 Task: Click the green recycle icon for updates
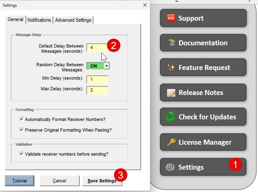170,117
